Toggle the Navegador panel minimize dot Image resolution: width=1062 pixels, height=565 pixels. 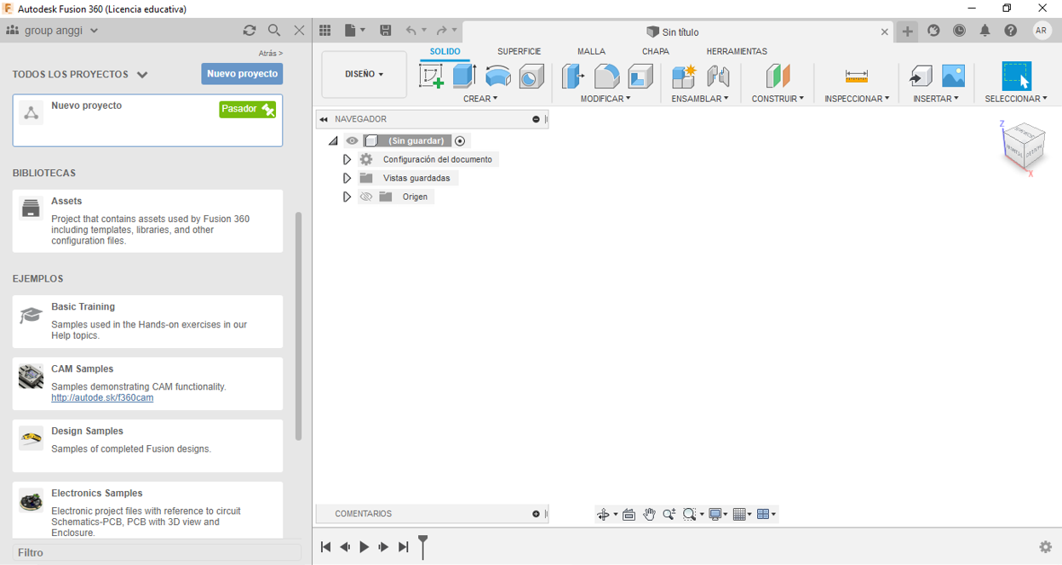(536, 119)
